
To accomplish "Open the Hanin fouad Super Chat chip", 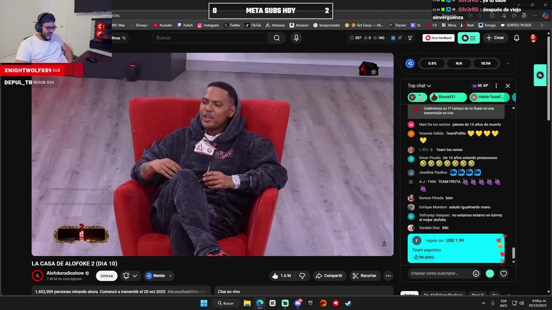I will 489,97.
